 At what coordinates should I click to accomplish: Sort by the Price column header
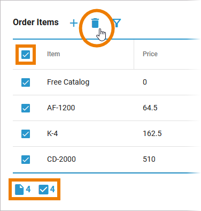[x=150, y=54]
